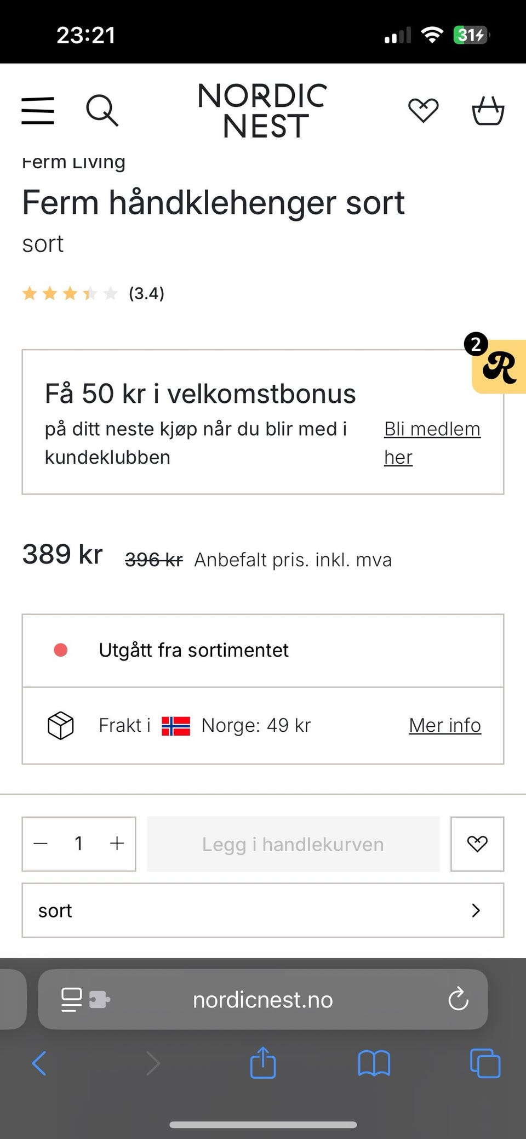Increase quantity with plus button
Image resolution: width=526 pixels, height=1139 pixels.
point(117,844)
